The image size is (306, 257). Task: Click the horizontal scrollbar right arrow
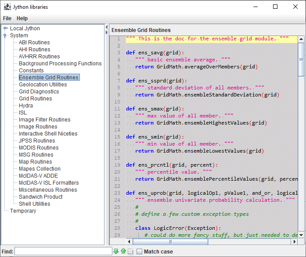point(294,242)
